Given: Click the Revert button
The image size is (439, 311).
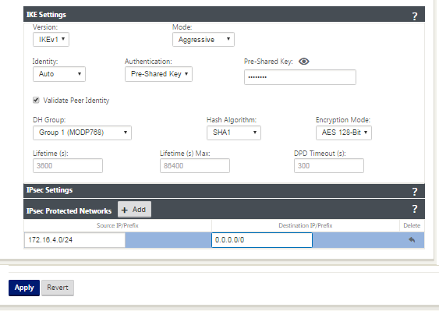Looking at the screenshot, I should tap(58, 288).
